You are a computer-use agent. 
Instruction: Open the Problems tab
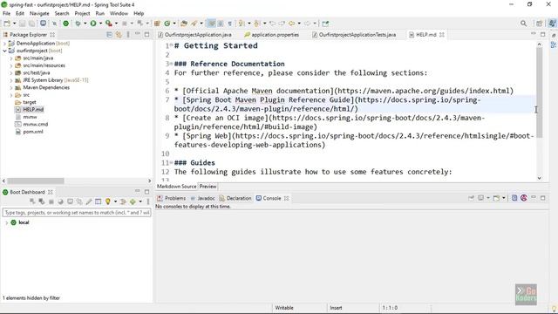(172, 198)
